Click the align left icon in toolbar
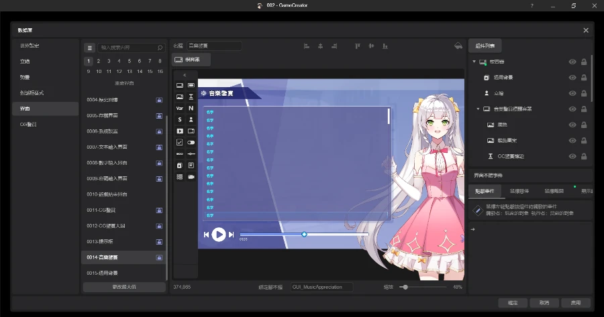Image resolution: width=604 pixels, height=317 pixels. (306, 46)
